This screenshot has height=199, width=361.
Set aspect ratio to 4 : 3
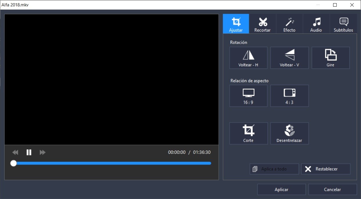pyautogui.click(x=289, y=96)
